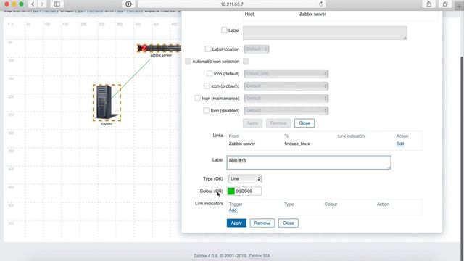Viewport: 464px width, 261px height.
Task: Toggle the Automatic icon selection left checkbox
Action: pos(188,61)
